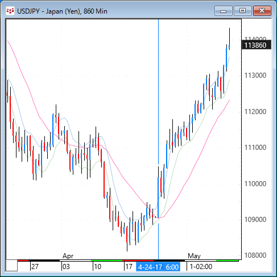The image size is (277, 277).
Task: Click the Apr month label
Action: (x=68, y=256)
